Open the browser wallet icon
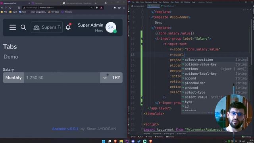The width and height of the screenshot is (254, 143). tap(119, 8)
